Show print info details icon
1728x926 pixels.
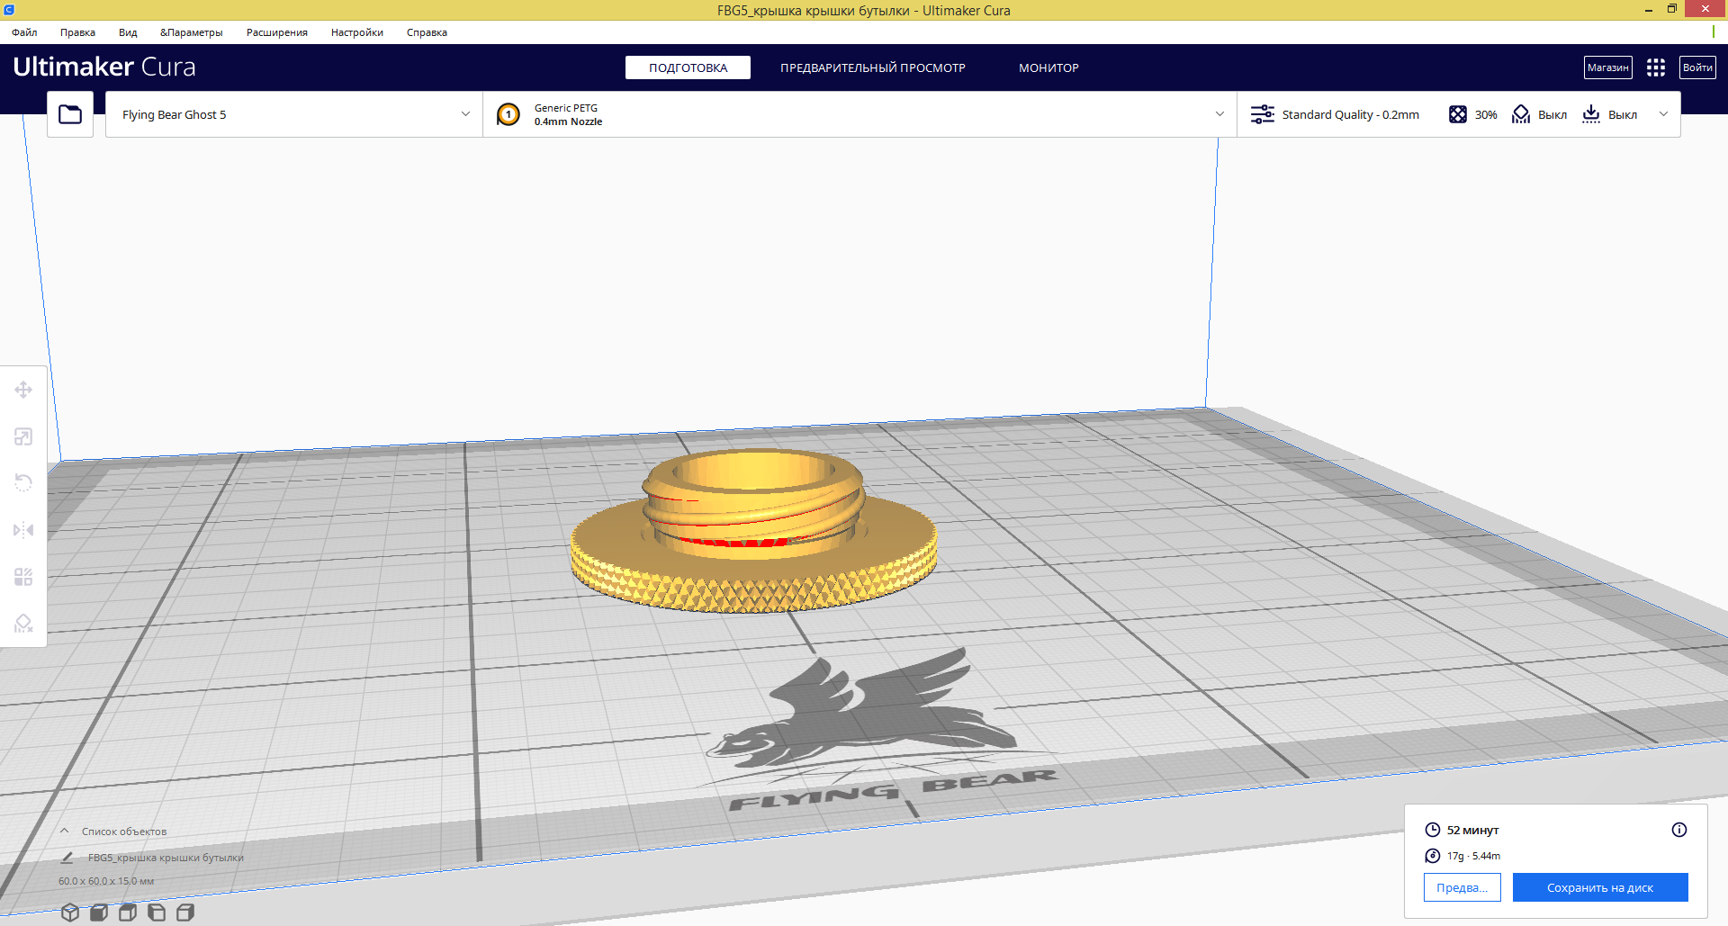tap(1679, 830)
